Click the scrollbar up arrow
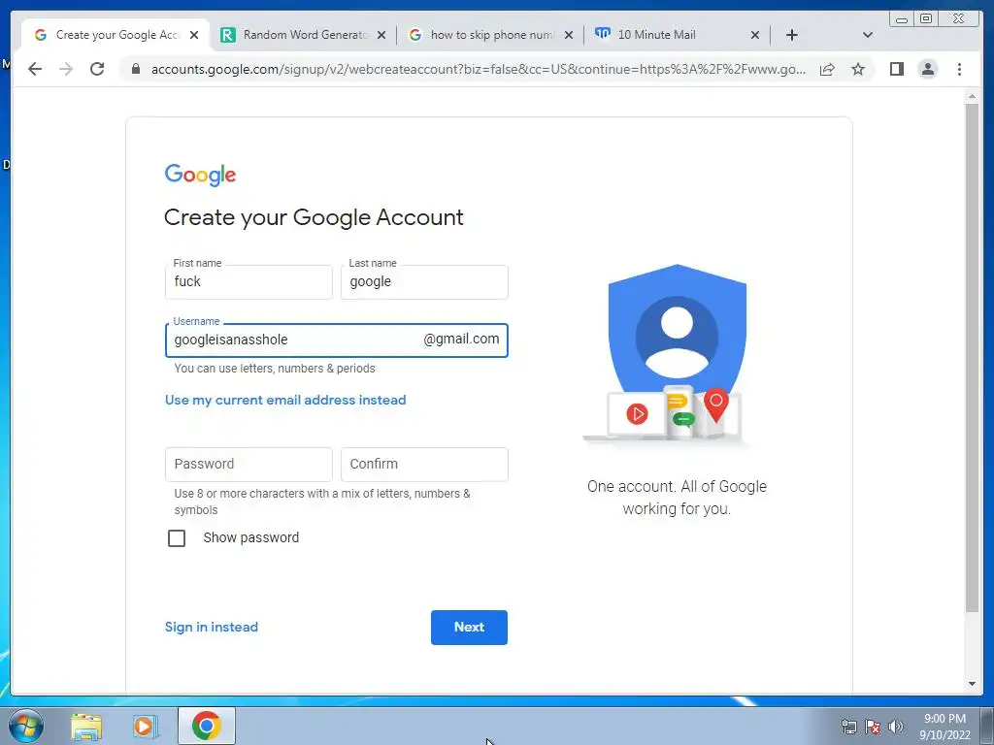Image resolution: width=994 pixels, height=745 pixels. [x=972, y=97]
